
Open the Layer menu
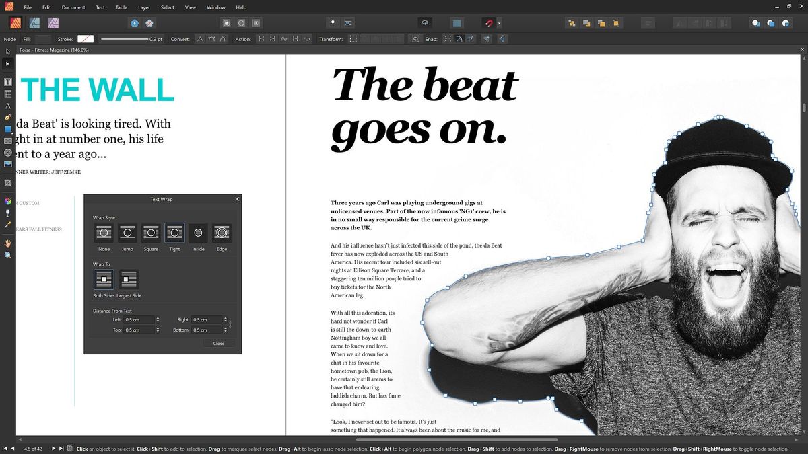pyautogui.click(x=143, y=7)
